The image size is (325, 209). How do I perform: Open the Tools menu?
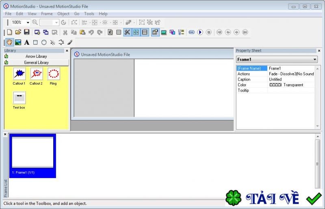tap(89, 14)
